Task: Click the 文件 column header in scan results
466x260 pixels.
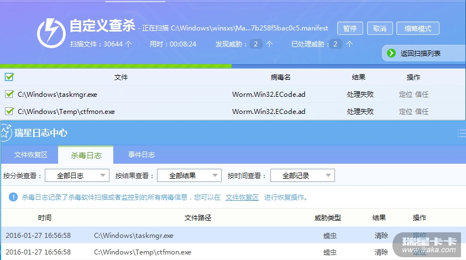Action: point(121,77)
